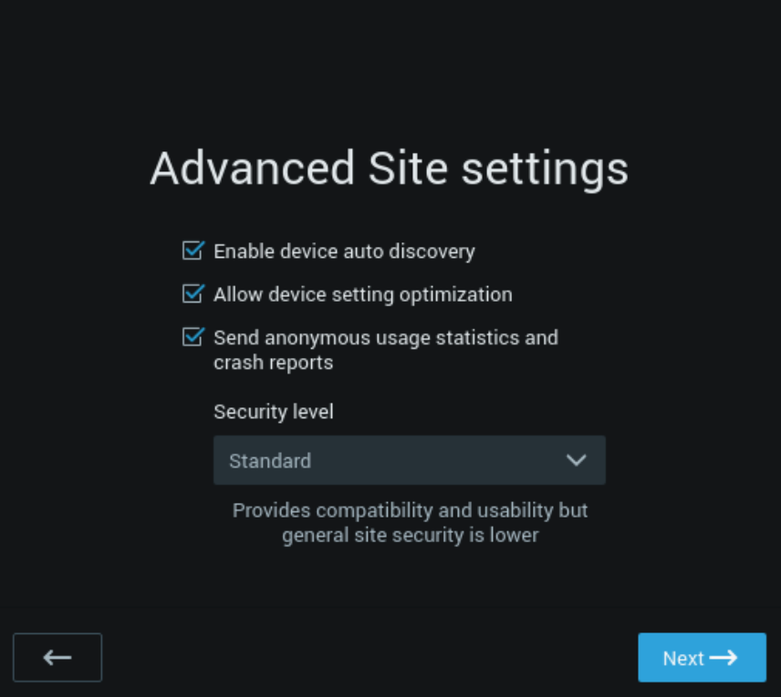Click the right arrow icon inside Next
This screenshot has height=697, width=781.
pyautogui.click(x=724, y=658)
